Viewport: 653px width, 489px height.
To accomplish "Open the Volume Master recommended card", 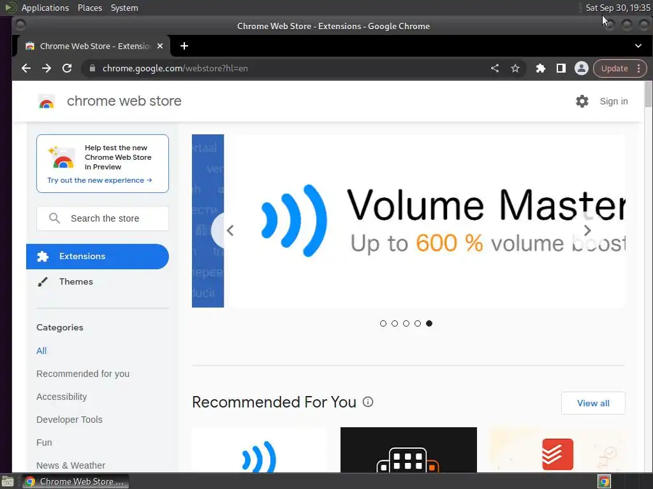I will point(260,450).
